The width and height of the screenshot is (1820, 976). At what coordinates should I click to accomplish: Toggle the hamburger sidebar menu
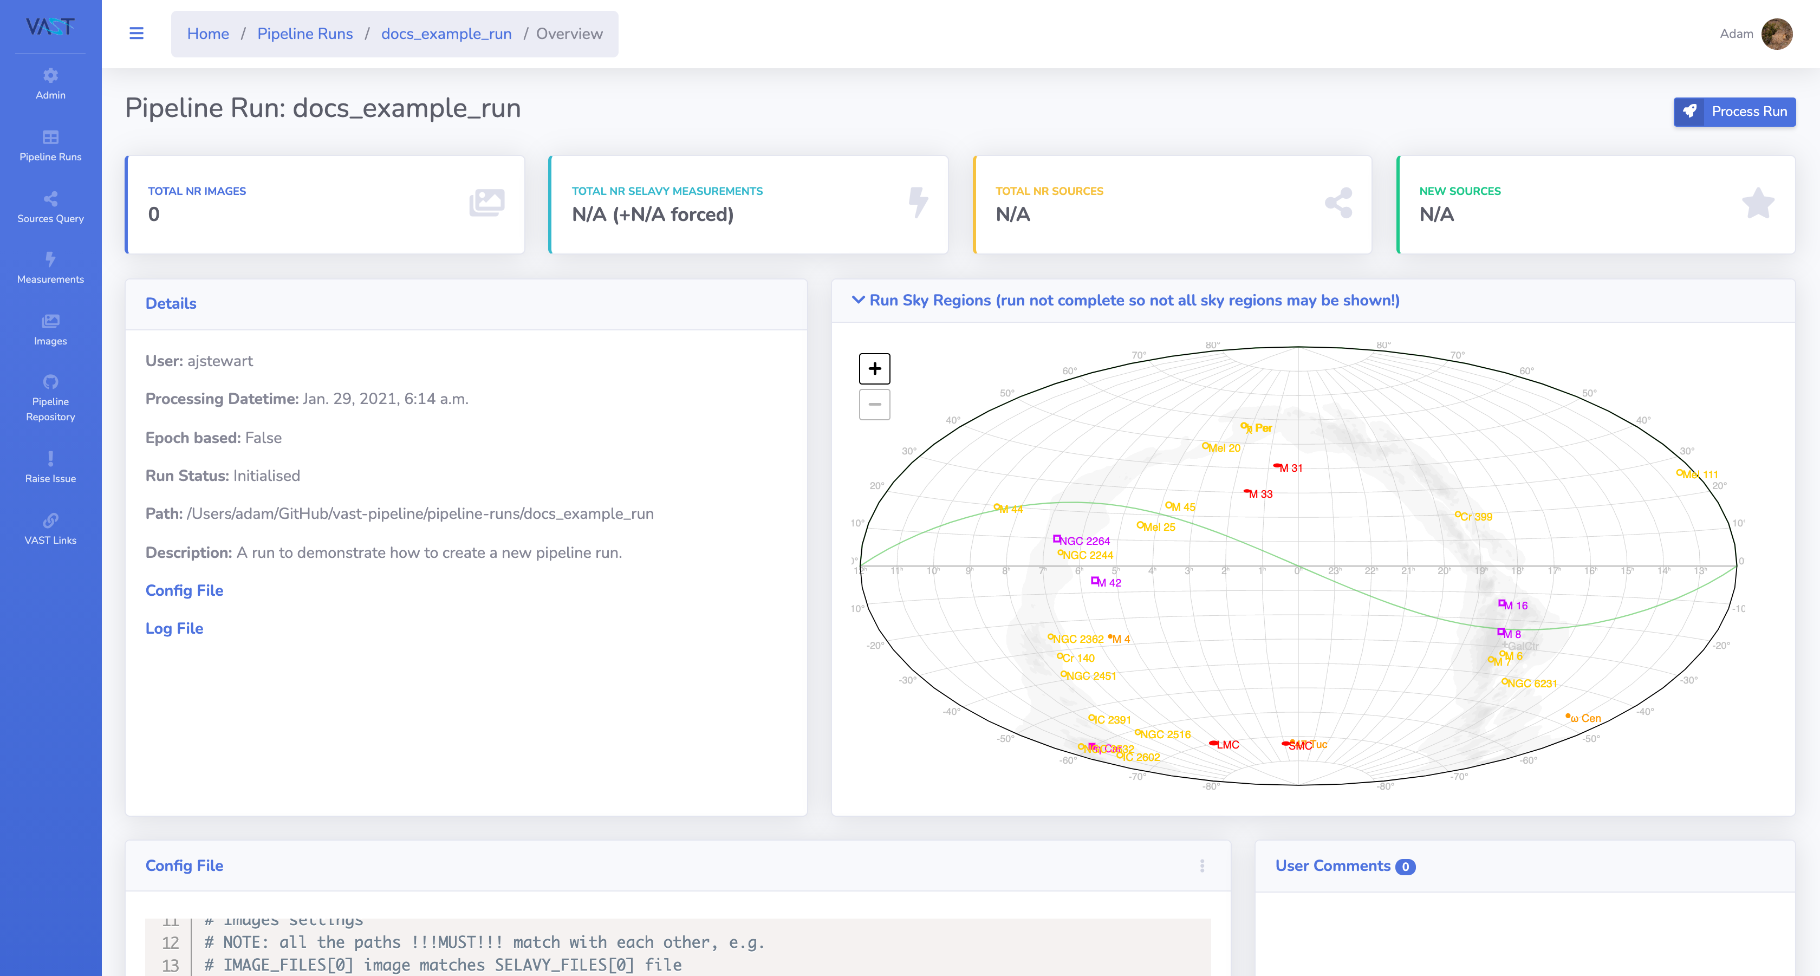(136, 33)
